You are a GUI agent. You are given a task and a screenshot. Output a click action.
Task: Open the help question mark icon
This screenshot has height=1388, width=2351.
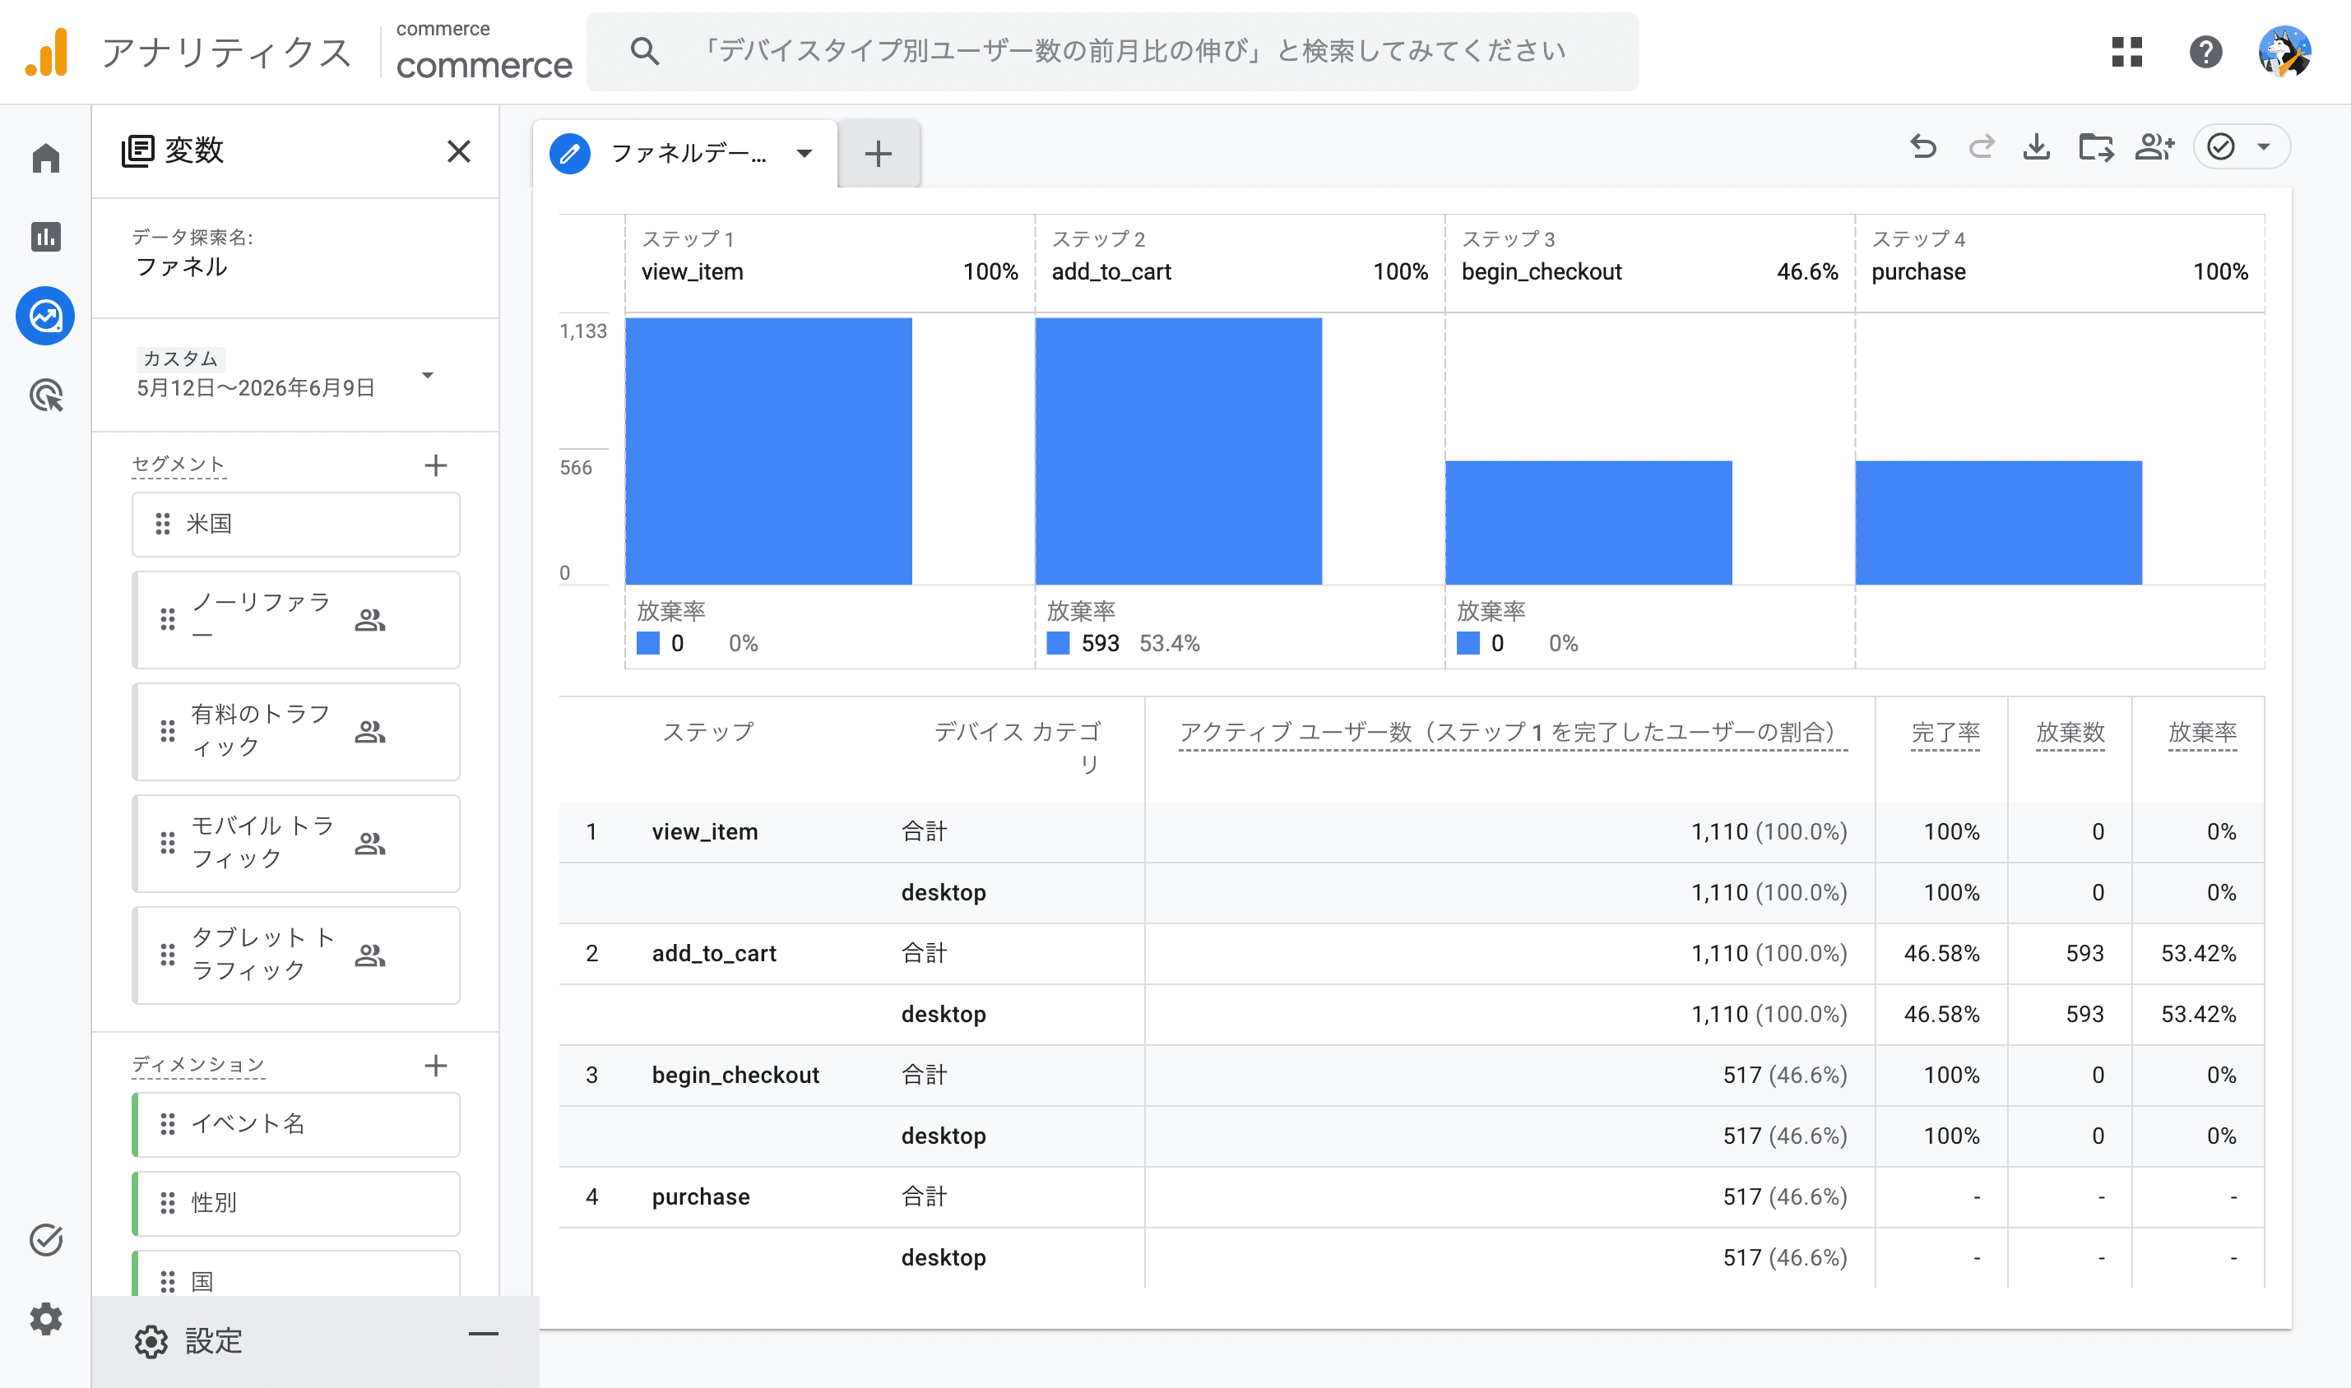pos(2205,52)
